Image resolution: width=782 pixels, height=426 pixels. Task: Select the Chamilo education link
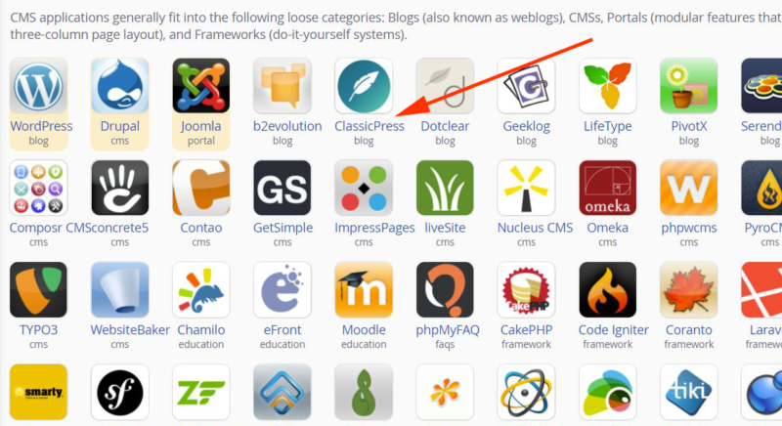201,330
